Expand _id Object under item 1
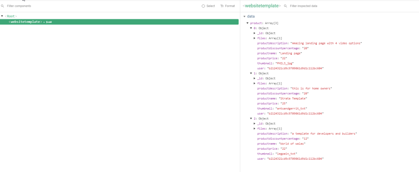Image resolution: width=419 pixels, height=172 pixels. tap(254, 79)
